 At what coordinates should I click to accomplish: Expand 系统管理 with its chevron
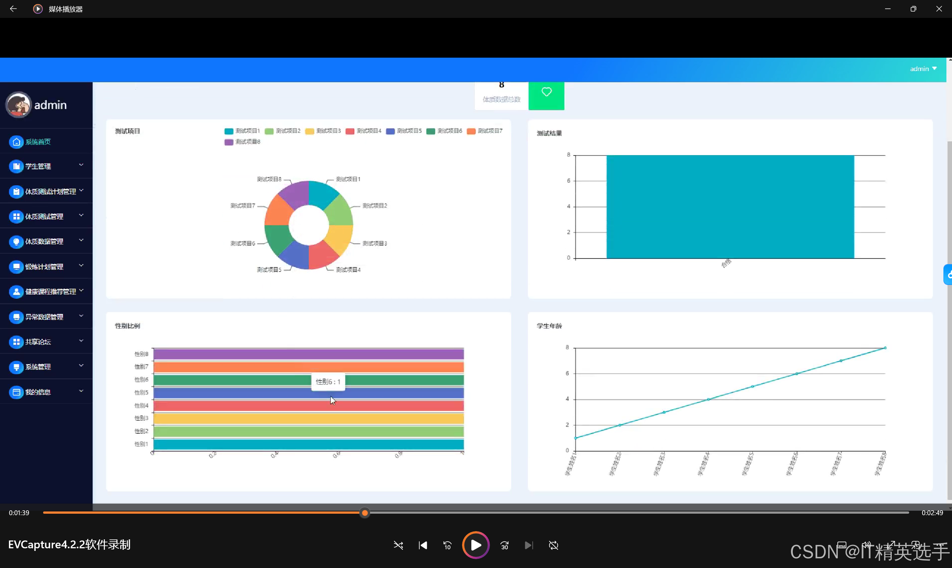[x=81, y=366]
